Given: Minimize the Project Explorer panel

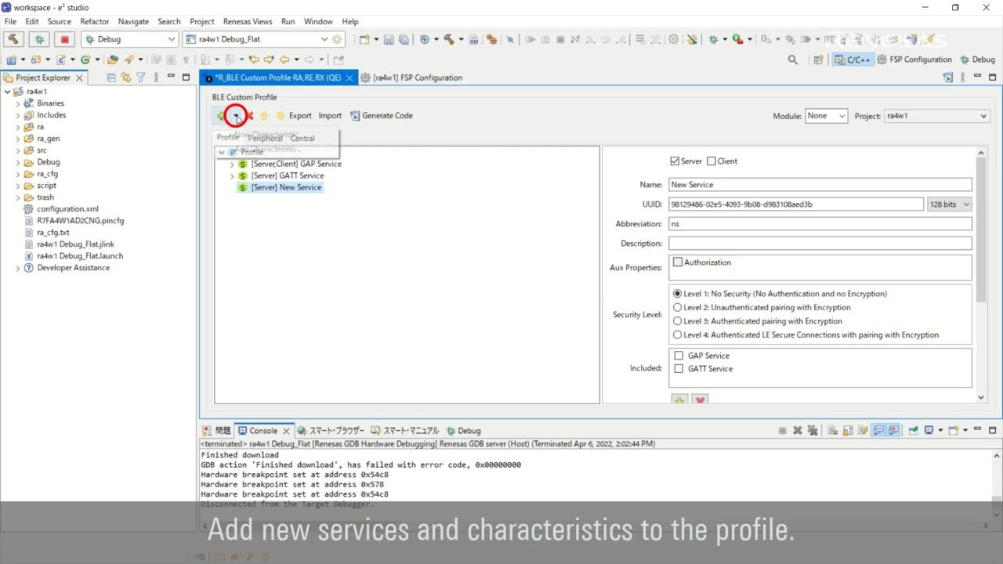Looking at the screenshot, I should tap(172, 78).
